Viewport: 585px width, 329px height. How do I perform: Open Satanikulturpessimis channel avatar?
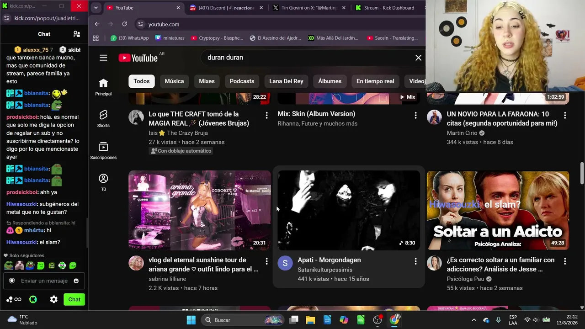click(285, 263)
